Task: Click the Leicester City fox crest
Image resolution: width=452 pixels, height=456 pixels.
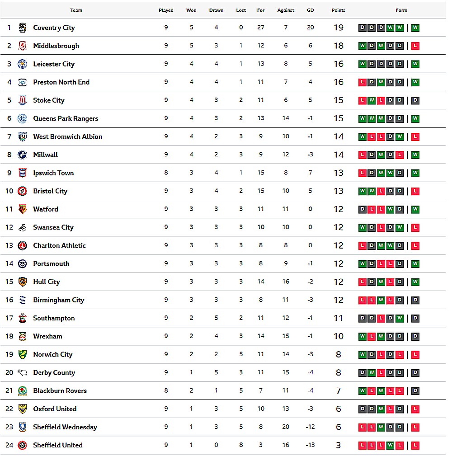Action: tap(23, 64)
